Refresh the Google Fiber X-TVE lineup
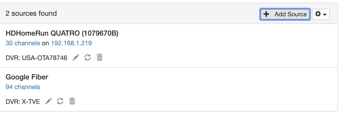Screen dimensions: 339x113 click(60, 102)
